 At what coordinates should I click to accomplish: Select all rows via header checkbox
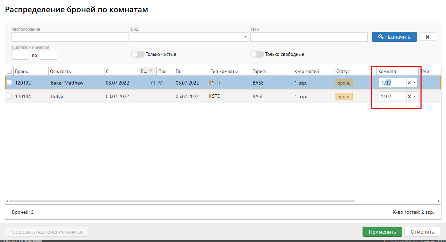(x=9, y=71)
